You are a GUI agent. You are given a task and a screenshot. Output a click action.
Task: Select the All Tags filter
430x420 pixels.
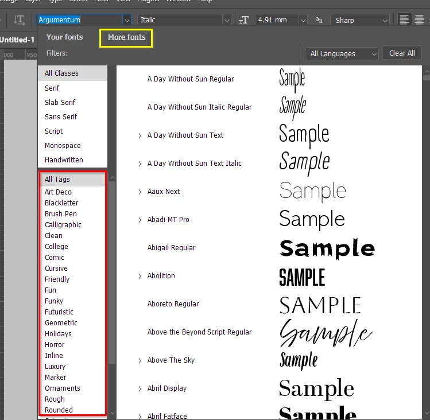[x=73, y=179]
